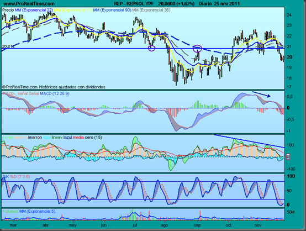Click the azul series label
306x231 pixels.
point(47,137)
